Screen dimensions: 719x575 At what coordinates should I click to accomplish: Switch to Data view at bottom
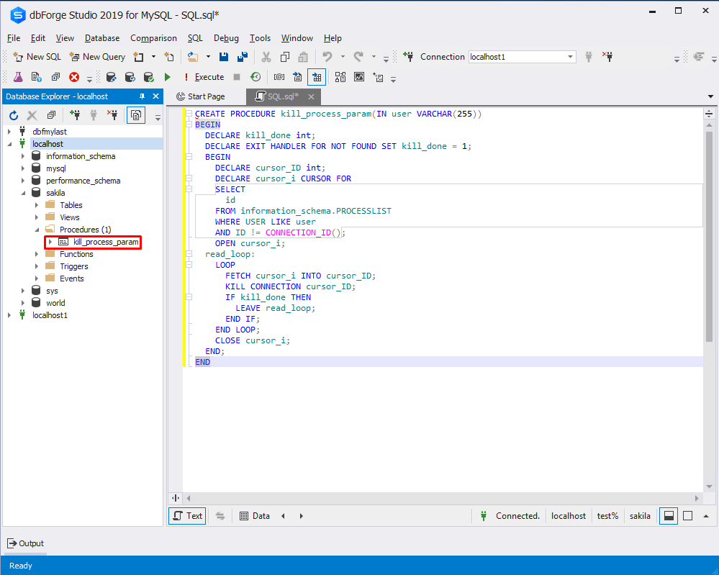point(255,516)
